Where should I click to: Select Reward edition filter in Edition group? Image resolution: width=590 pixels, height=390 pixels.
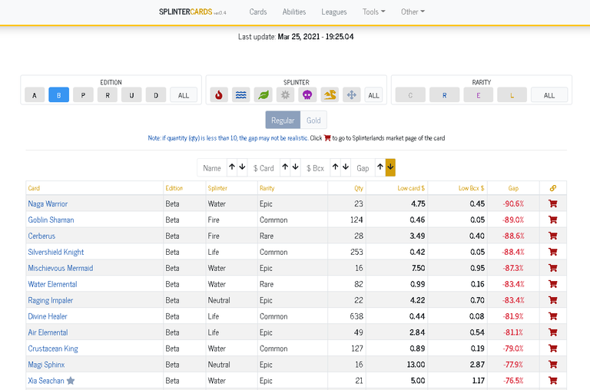point(108,95)
